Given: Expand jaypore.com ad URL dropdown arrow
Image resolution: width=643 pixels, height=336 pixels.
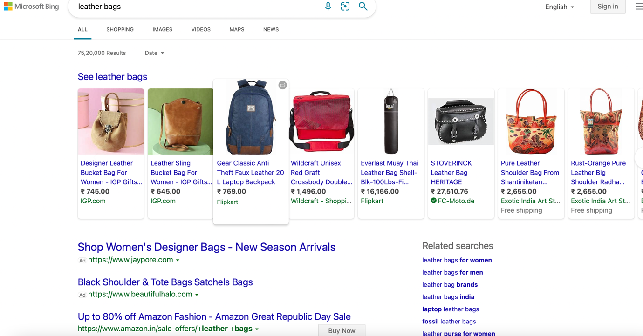Looking at the screenshot, I should 178,261.
